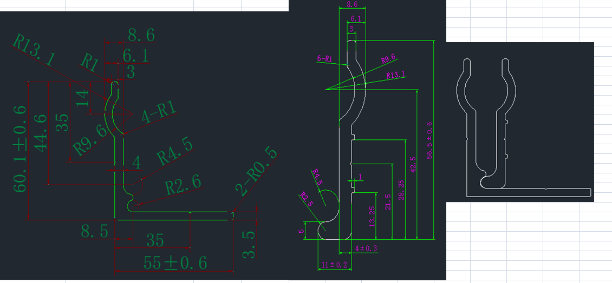Click the magenta 8.6 width dimension
612x283 pixels.
(352, 4)
